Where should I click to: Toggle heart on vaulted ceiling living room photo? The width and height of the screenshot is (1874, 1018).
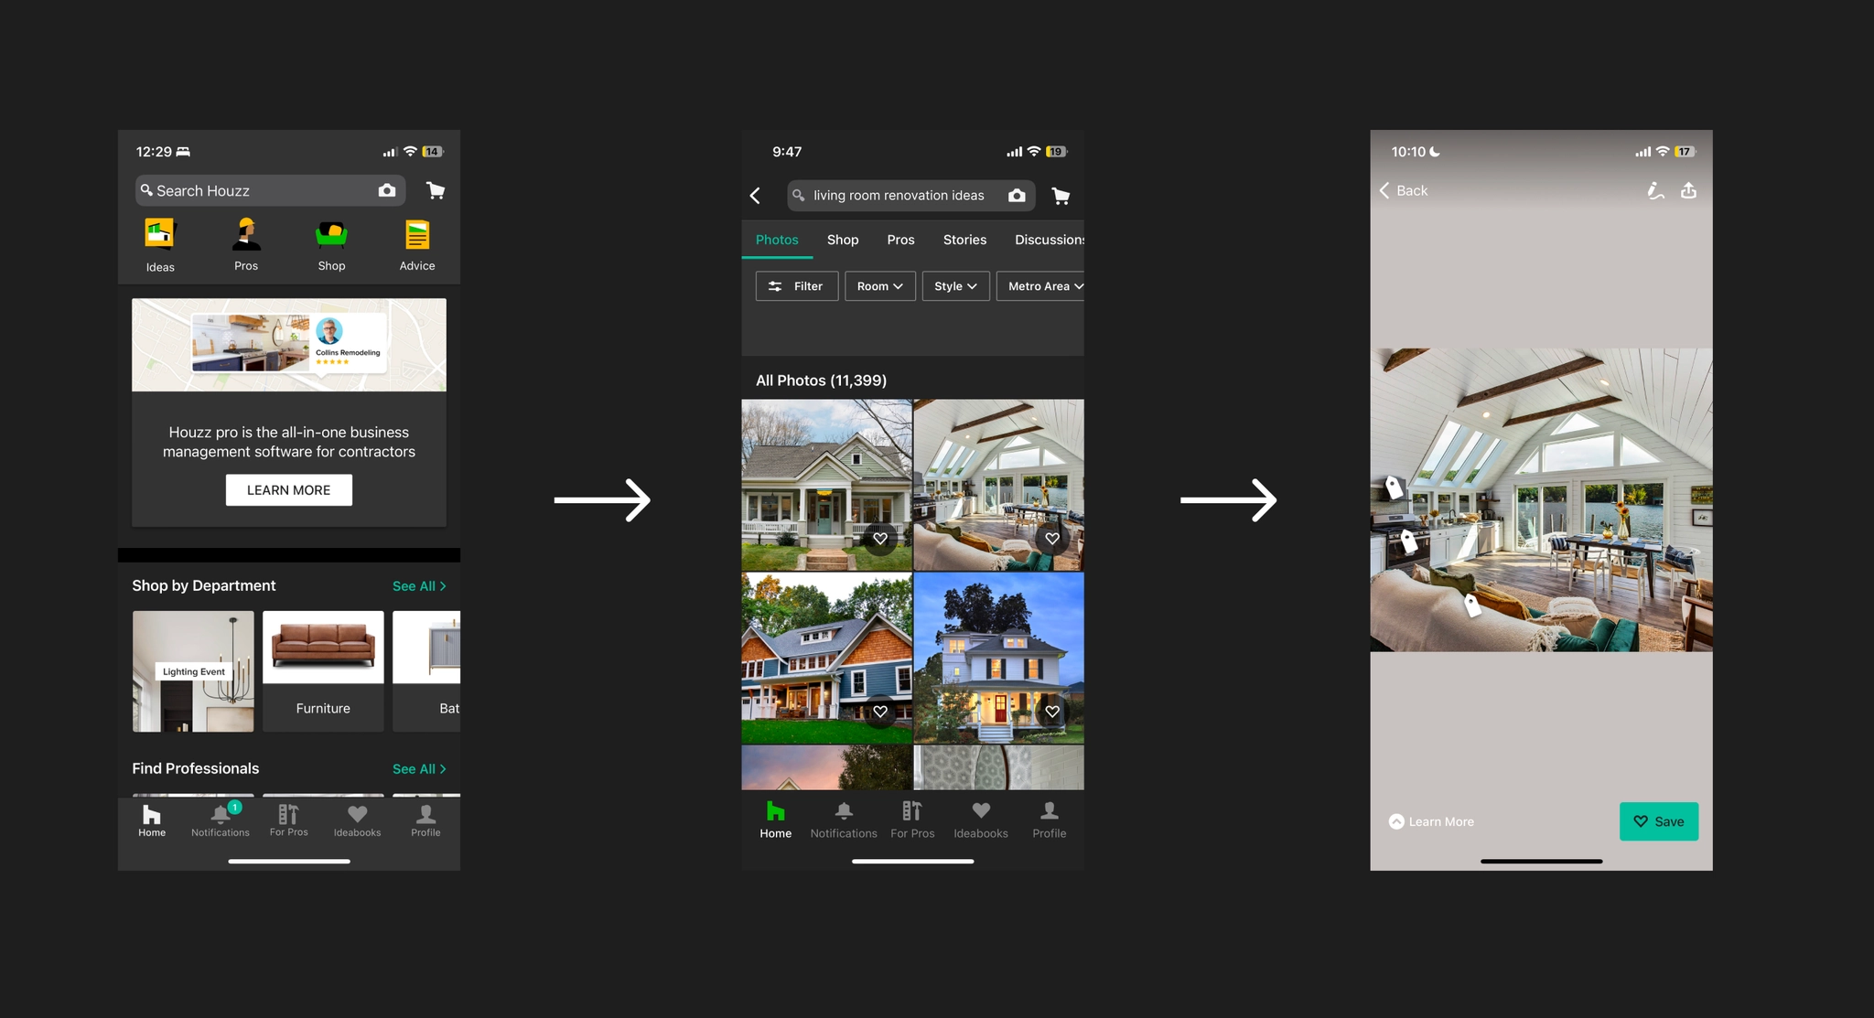pos(1052,539)
